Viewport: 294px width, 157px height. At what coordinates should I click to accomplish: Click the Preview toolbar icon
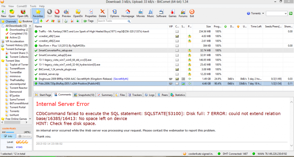click(66, 13)
